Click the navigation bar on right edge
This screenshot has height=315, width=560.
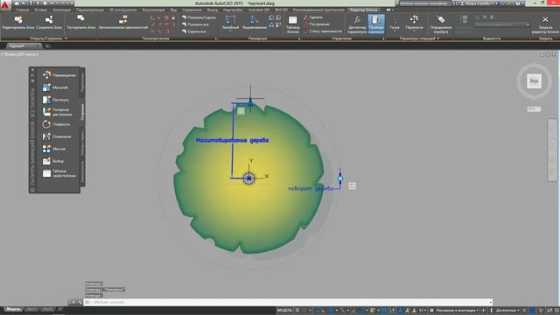point(552,150)
